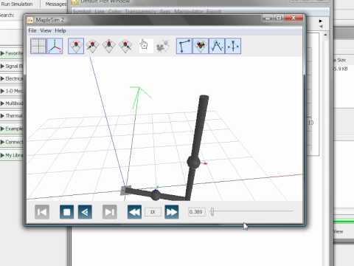Select the third view cube icon
Viewport: 354px width, 266px height.
108,46
